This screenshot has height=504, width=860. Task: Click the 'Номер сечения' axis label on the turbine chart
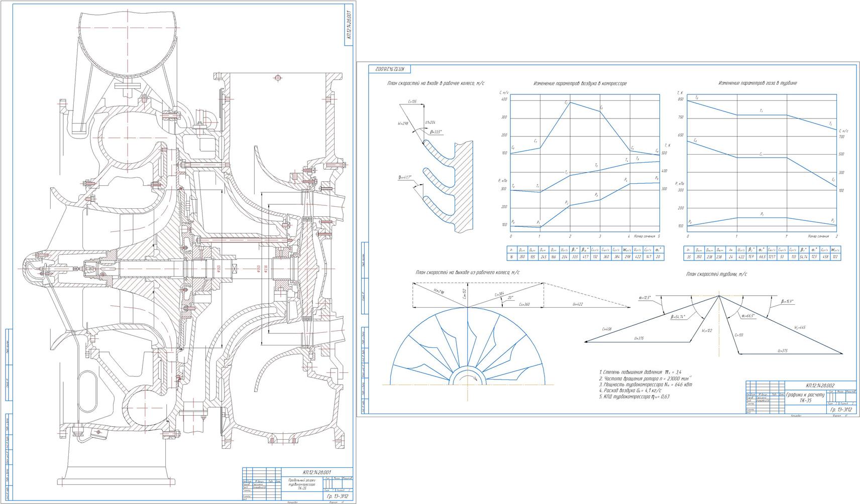tap(819, 236)
